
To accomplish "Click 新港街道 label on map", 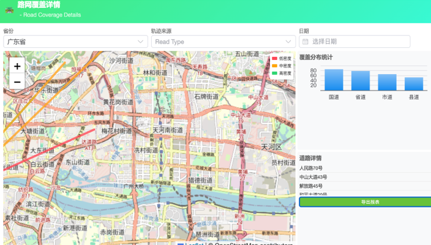I will coord(75,228).
